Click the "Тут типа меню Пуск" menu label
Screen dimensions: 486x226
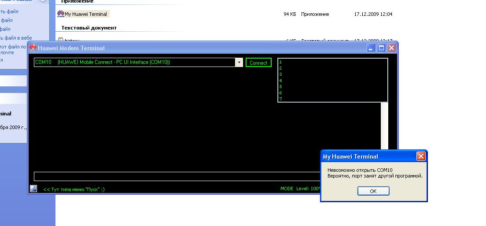point(74,189)
